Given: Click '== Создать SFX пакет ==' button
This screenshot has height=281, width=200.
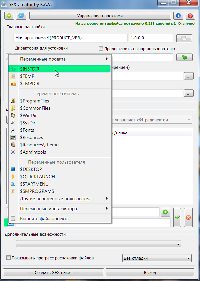Looking at the screenshot, I should 54,272.
